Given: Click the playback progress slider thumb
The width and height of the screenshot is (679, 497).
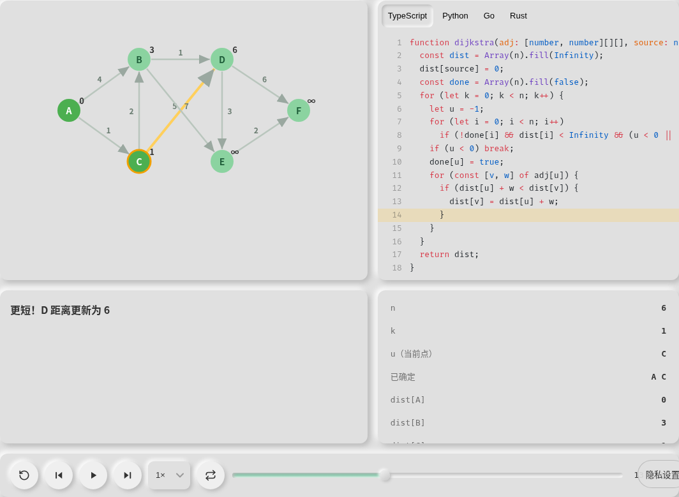Looking at the screenshot, I should (384, 475).
